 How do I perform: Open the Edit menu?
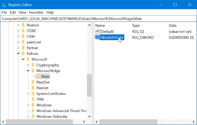point(13,12)
